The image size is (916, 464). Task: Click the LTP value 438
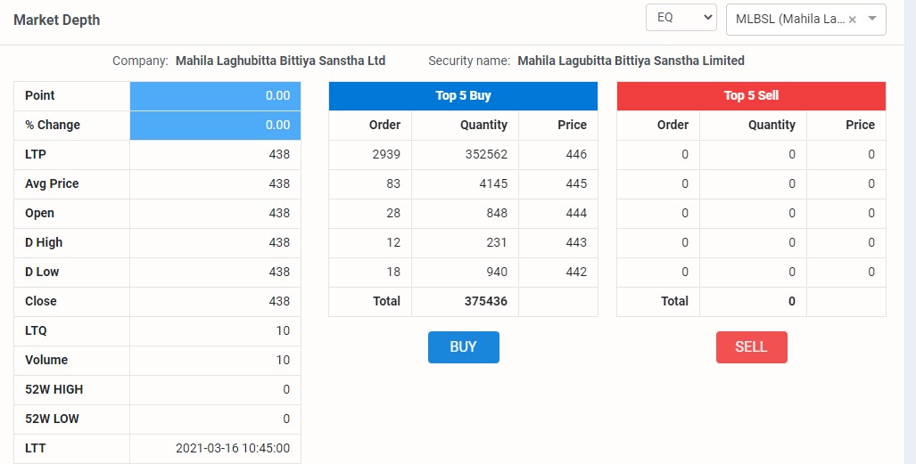click(279, 155)
